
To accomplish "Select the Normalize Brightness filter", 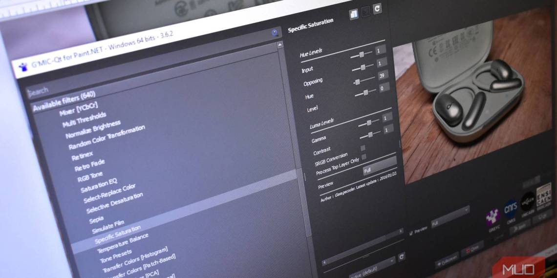I will [93, 129].
